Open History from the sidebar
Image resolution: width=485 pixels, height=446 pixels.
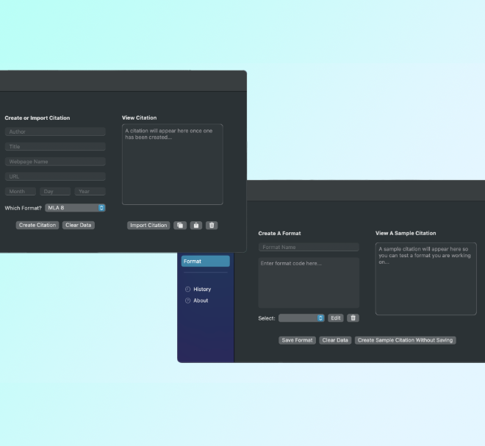pos(201,289)
